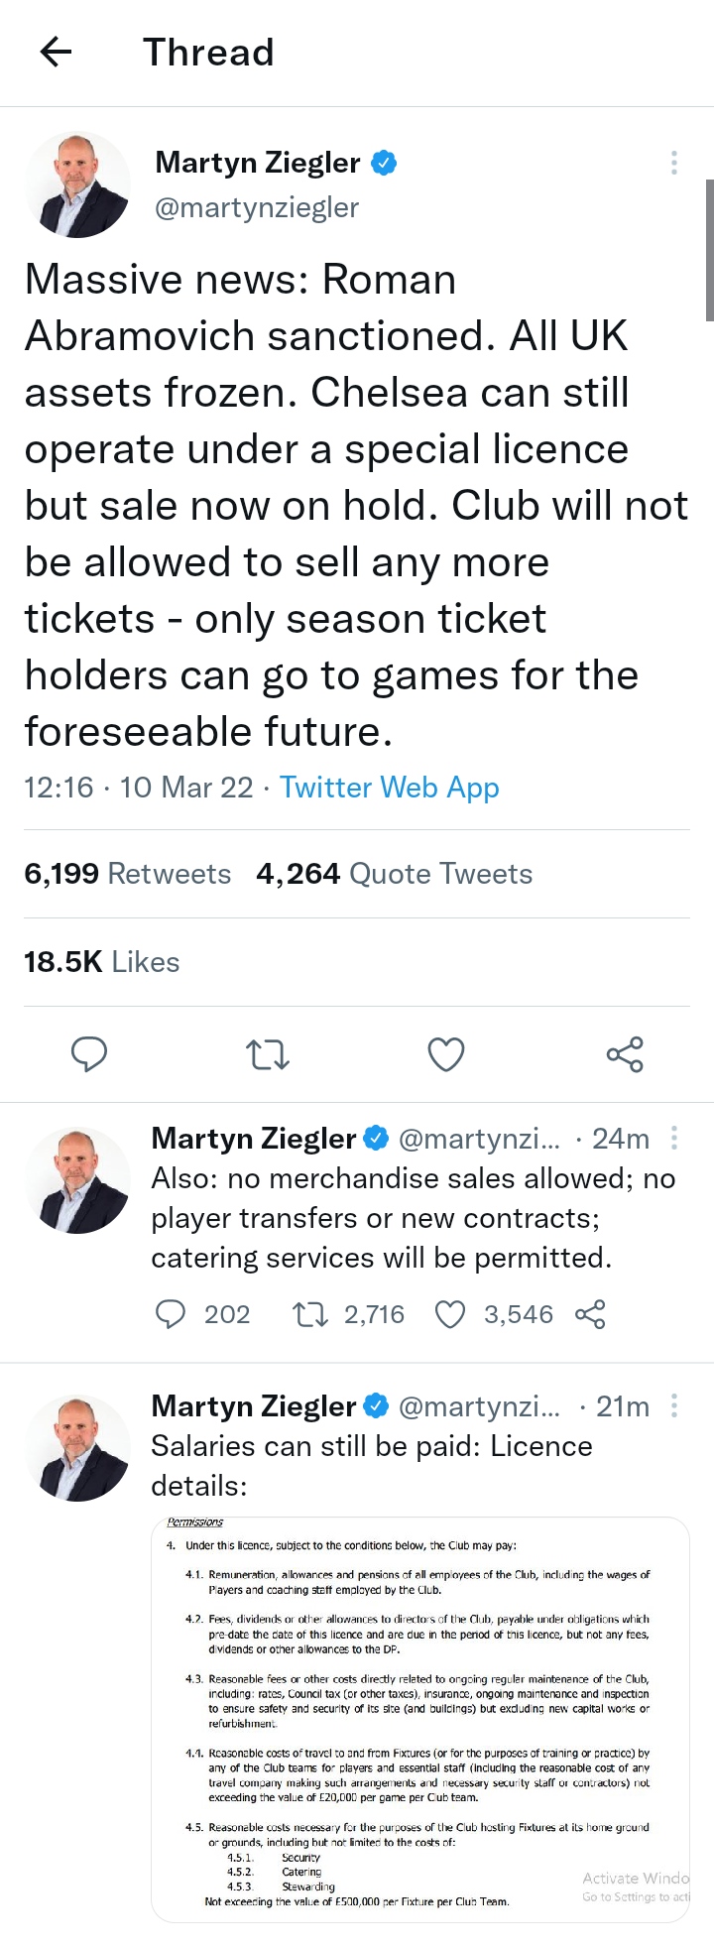Image resolution: width=714 pixels, height=1948 pixels.
Task: Retweet the main Abramovich sanction tweet
Action: click(x=268, y=1054)
